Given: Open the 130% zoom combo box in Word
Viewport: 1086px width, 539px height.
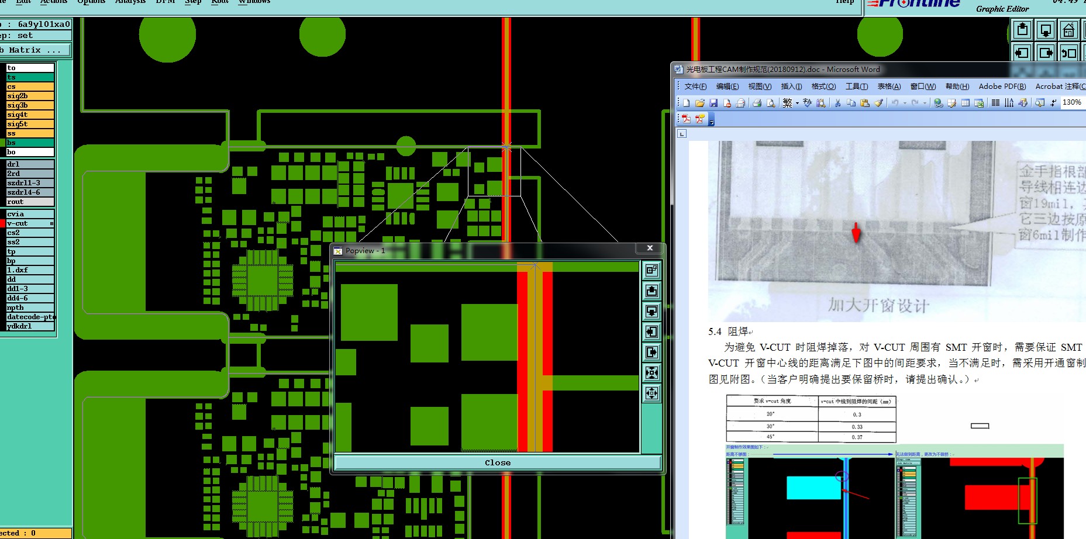Looking at the screenshot, I should [1073, 102].
